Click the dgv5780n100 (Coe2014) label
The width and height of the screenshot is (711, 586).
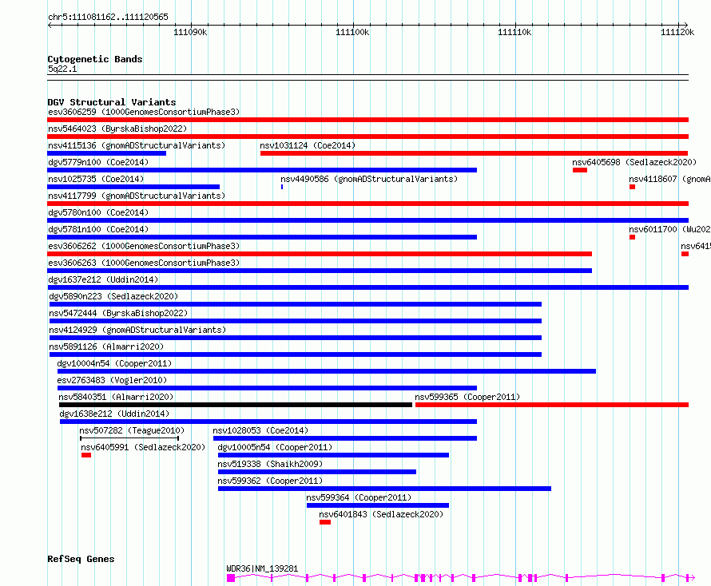click(98, 212)
